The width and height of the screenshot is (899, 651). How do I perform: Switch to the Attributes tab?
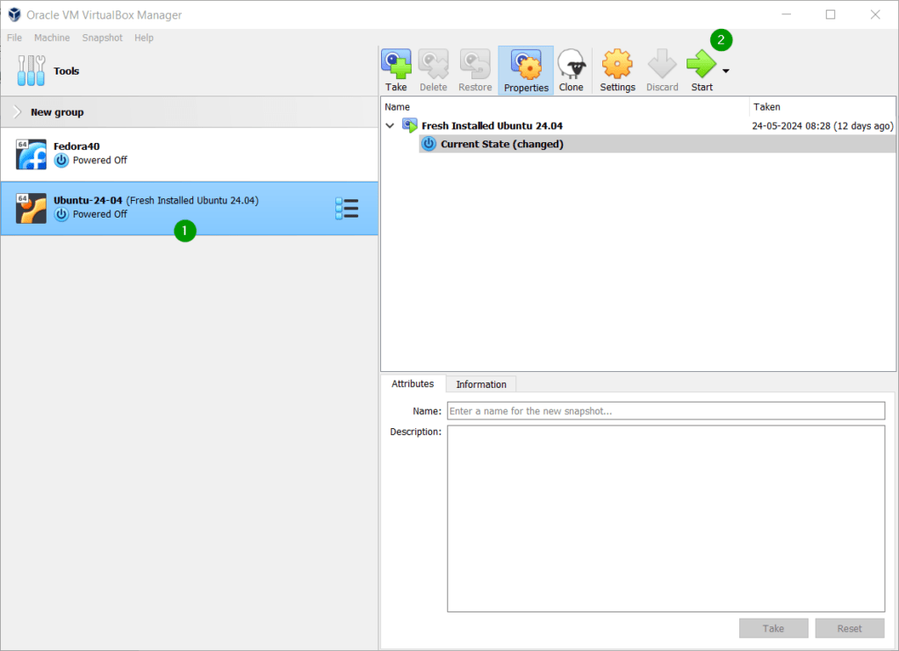[413, 384]
